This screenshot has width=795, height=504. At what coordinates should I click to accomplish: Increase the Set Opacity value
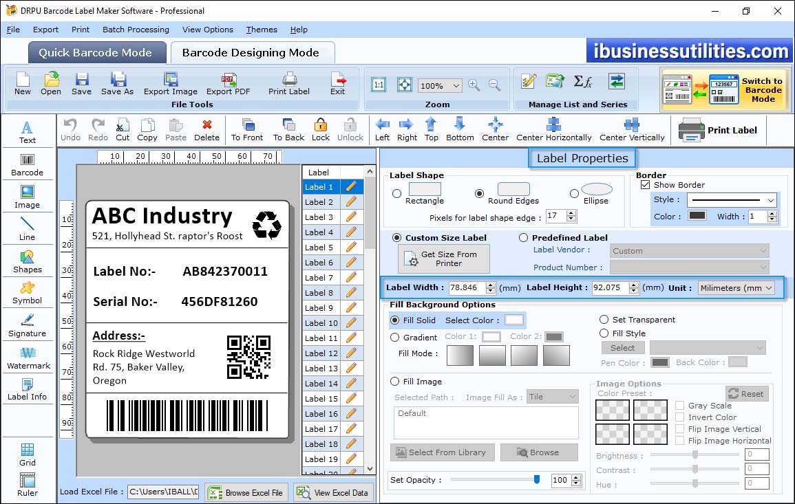576,477
